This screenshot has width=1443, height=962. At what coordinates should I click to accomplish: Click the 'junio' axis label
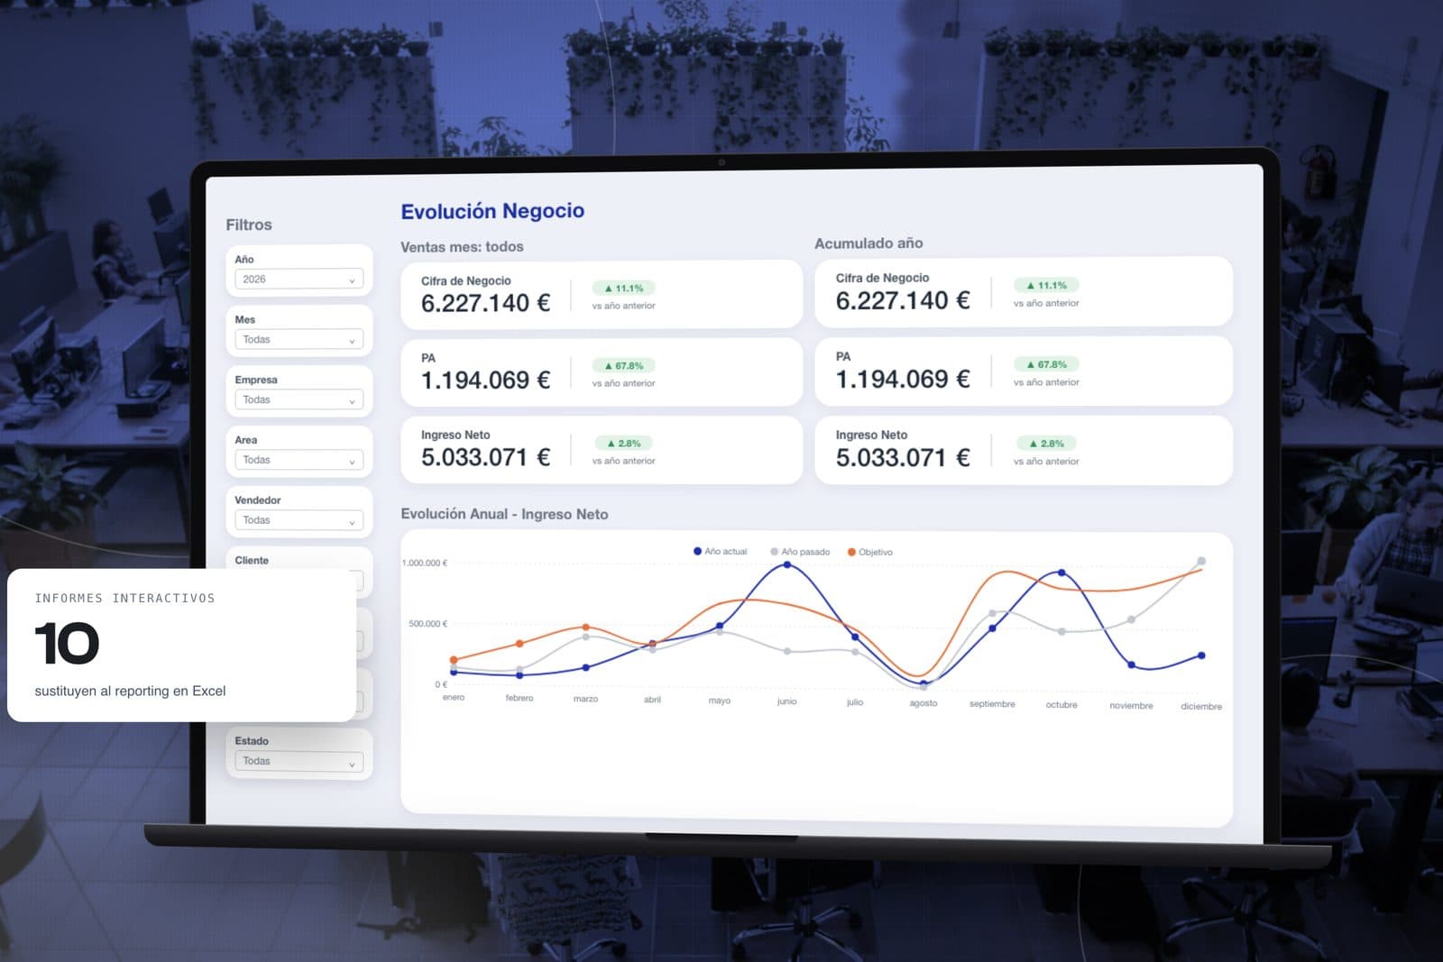click(787, 701)
